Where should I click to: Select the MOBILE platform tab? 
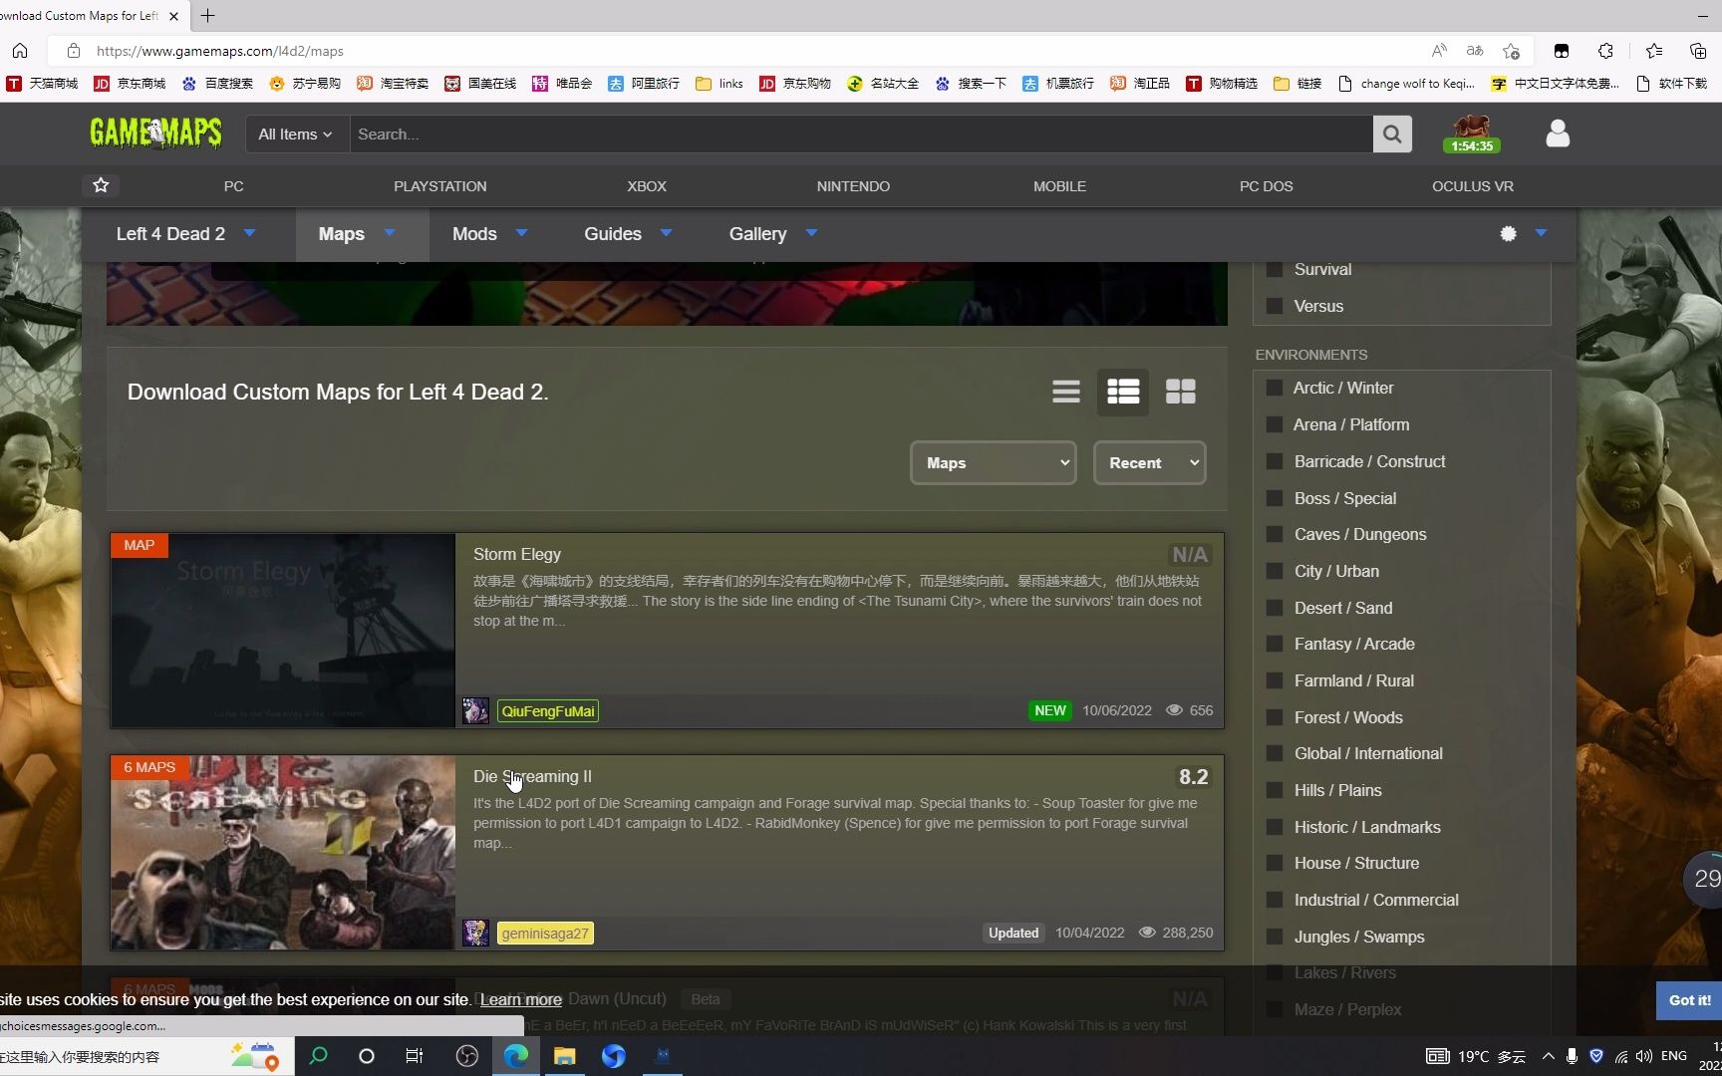coord(1059,186)
